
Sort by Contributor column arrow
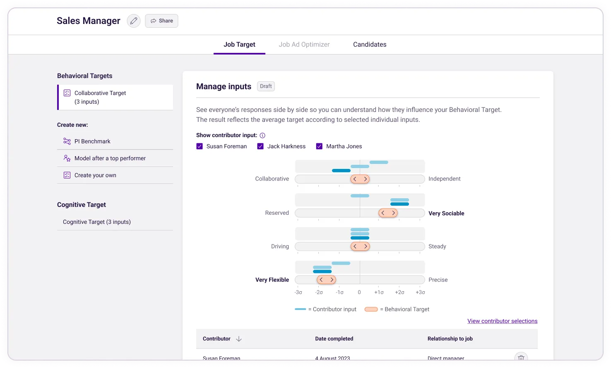click(x=239, y=339)
